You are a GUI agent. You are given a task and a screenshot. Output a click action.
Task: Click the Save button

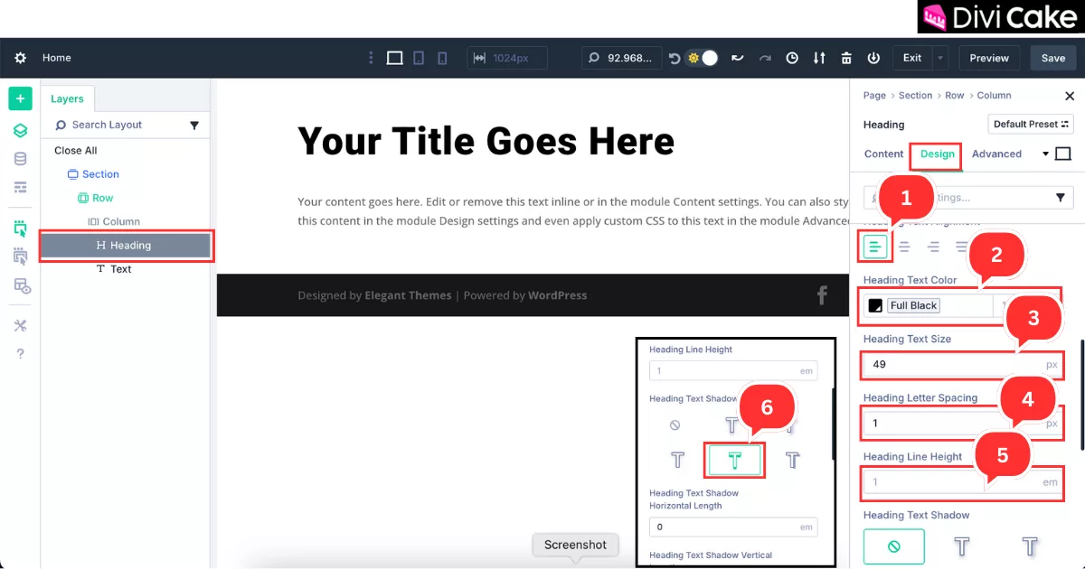click(x=1053, y=58)
